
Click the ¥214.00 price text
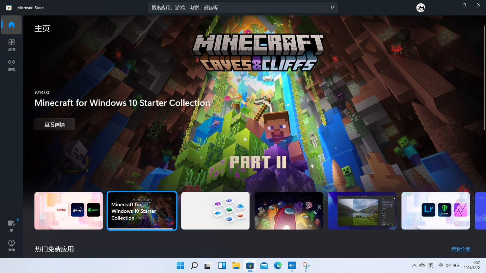coord(42,92)
